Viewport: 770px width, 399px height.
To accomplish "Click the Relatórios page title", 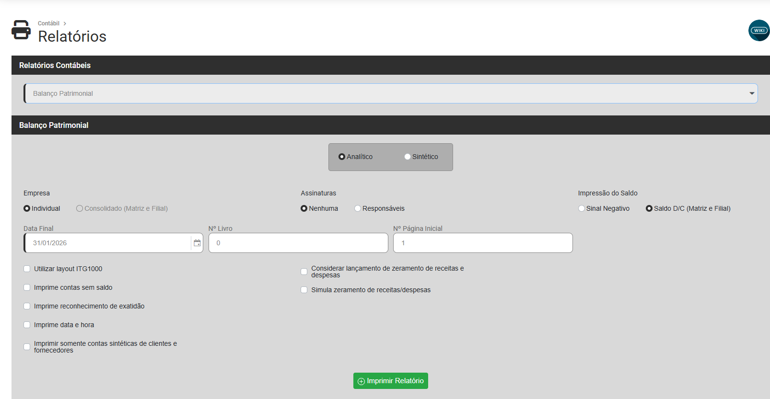I will 72,36.
